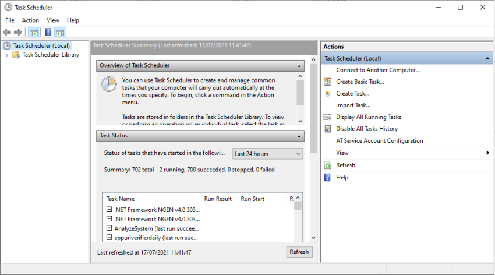Select Task Scheduler (Local) in the tree

click(41, 46)
